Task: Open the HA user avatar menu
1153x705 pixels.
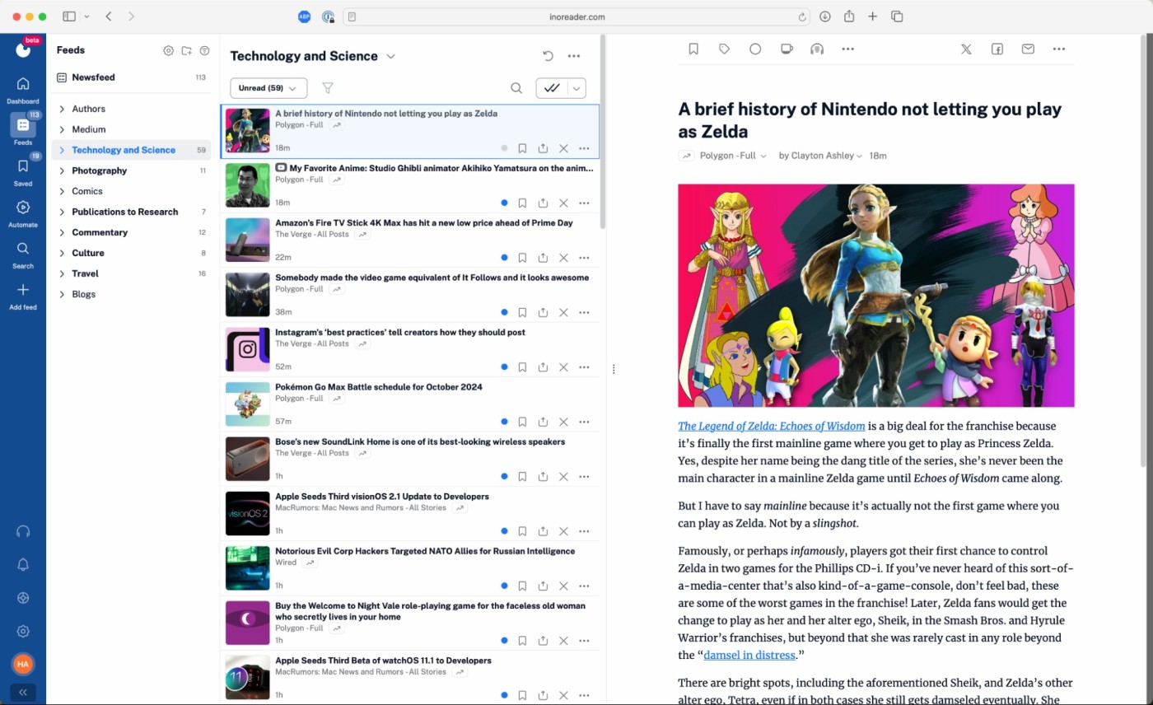Action: click(x=23, y=664)
